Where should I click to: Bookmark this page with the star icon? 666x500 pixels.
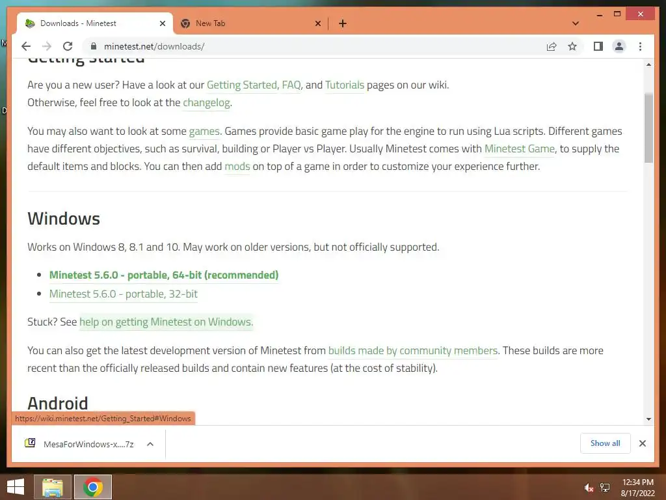click(x=572, y=46)
